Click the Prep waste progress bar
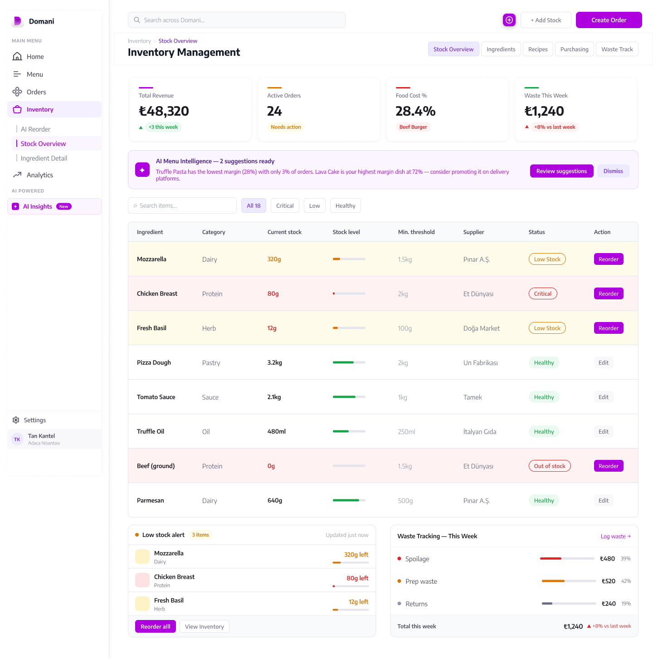Image resolution: width=653 pixels, height=659 pixels. click(569, 581)
